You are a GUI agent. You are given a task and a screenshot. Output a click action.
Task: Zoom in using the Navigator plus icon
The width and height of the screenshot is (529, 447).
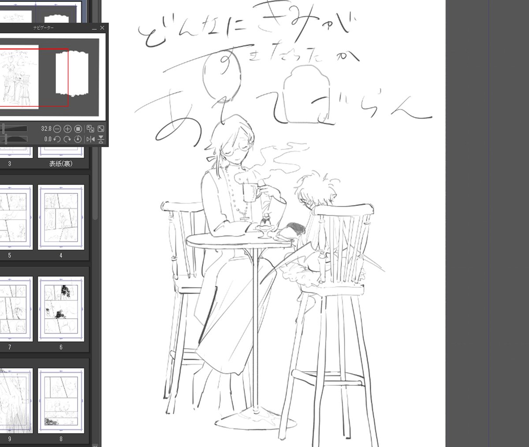tap(67, 129)
